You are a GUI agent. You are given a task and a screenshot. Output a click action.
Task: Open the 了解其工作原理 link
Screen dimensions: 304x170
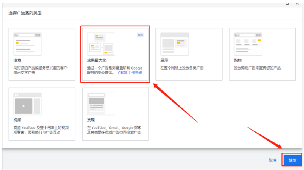[129, 73]
